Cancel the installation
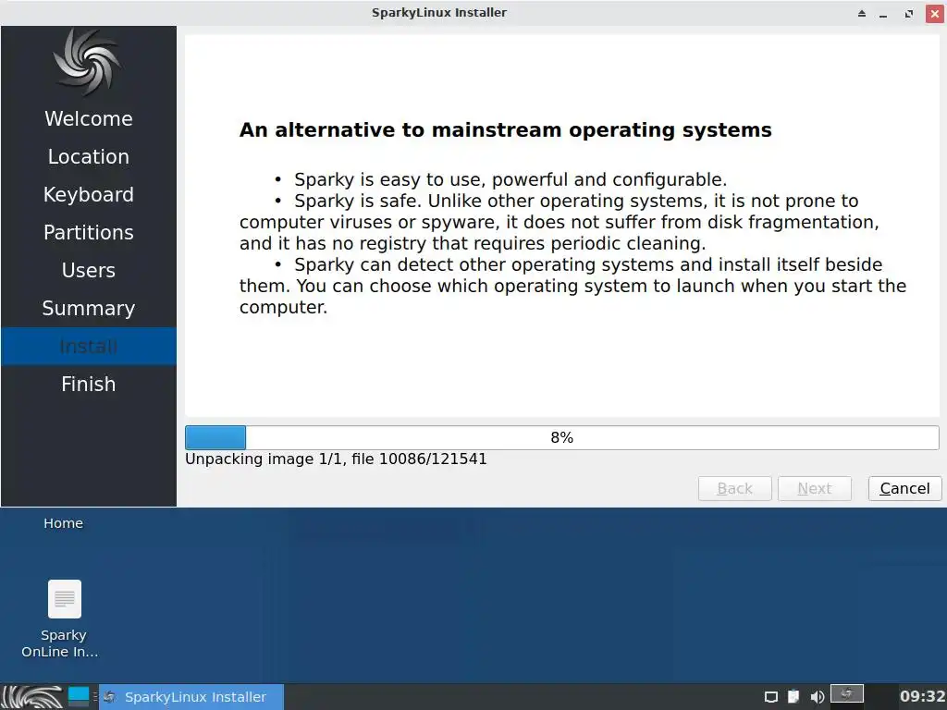The width and height of the screenshot is (947, 710). pos(904,488)
